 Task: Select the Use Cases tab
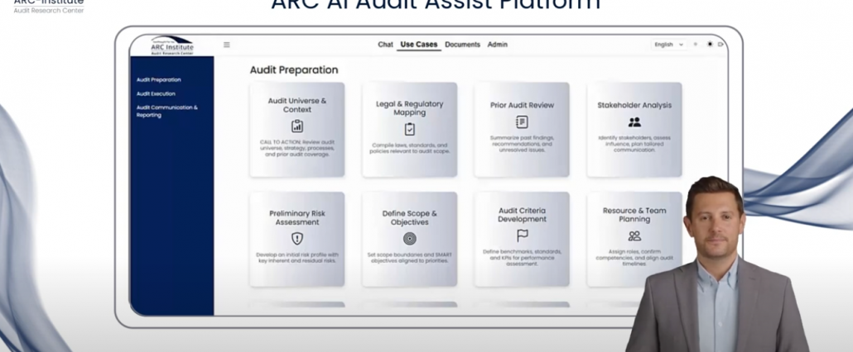(x=419, y=45)
